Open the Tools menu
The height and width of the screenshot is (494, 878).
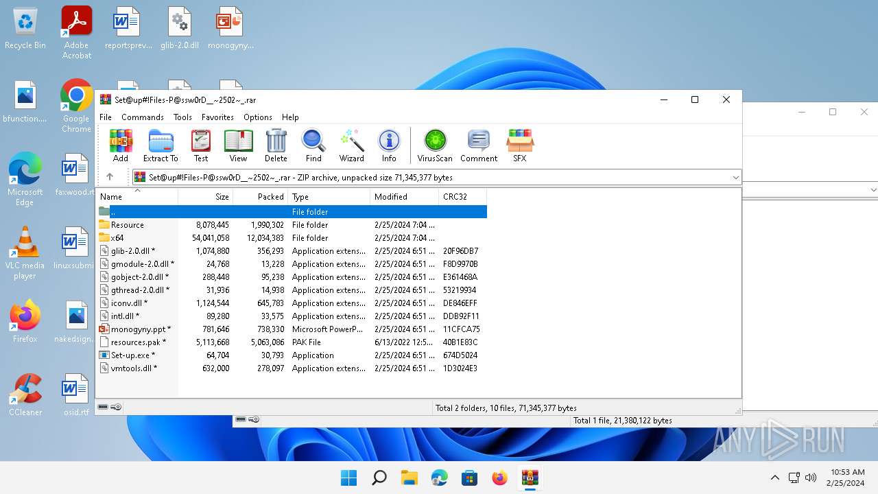(x=182, y=117)
